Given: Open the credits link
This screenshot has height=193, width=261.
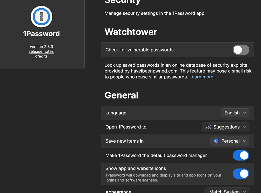Looking at the screenshot, I should 41,56.
